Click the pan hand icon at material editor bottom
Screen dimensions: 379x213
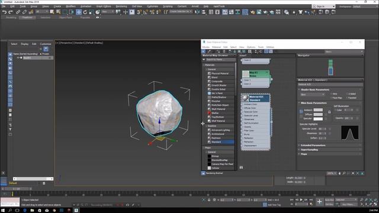pyautogui.click(x=339, y=173)
